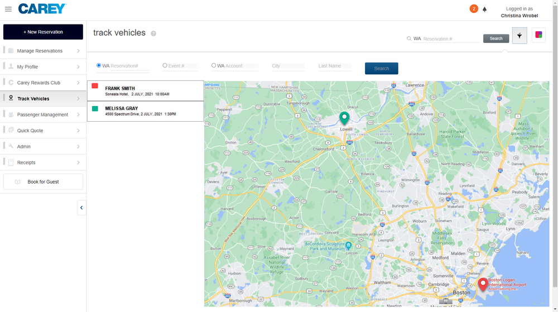Expand the Admin section chevron
Image resolution: width=558 pixels, height=312 pixels.
(78, 146)
